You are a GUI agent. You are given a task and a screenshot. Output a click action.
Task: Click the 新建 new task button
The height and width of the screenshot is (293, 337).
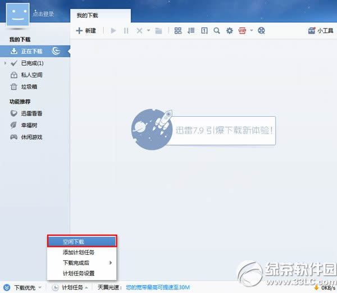tap(86, 31)
